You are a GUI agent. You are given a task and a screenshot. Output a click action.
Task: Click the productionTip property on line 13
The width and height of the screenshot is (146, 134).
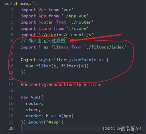click(65, 85)
